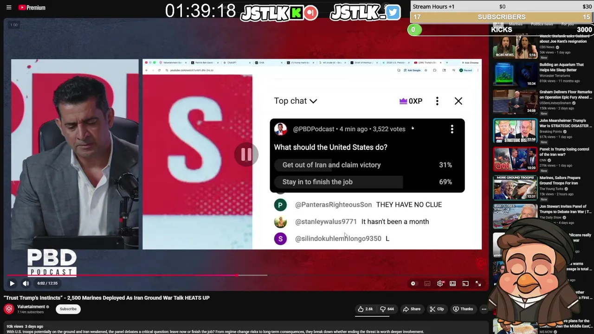The height and width of the screenshot is (334, 594).
Task: Cast the video to a TV
Action: (x=465, y=283)
